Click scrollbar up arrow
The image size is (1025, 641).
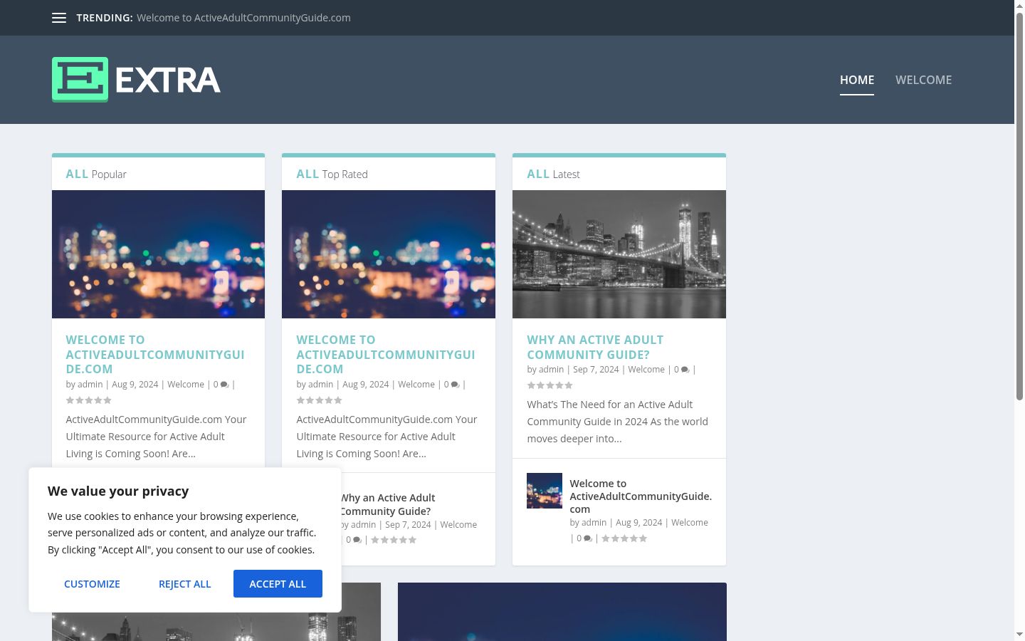(x=1019, y=6)
